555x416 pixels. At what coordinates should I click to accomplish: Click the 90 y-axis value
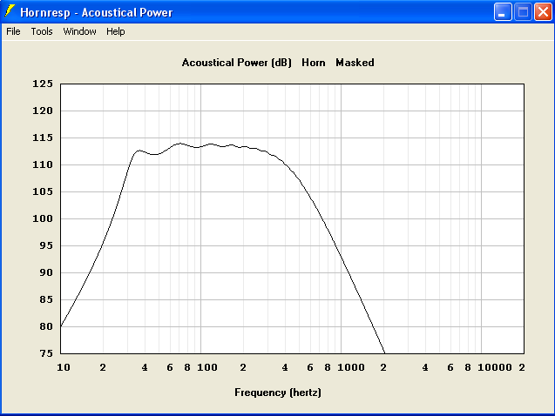pyautogui.click(x=46, y=272)
